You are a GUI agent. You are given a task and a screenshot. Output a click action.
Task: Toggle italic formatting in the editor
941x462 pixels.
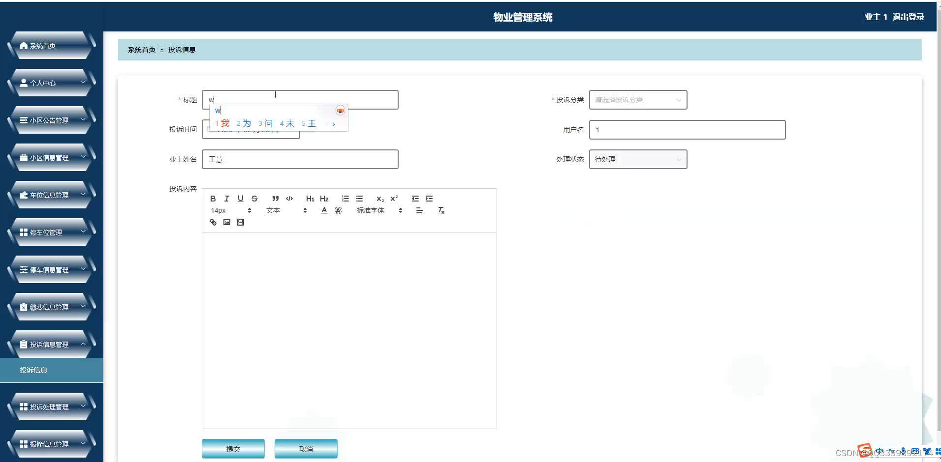tap(226, 199)
